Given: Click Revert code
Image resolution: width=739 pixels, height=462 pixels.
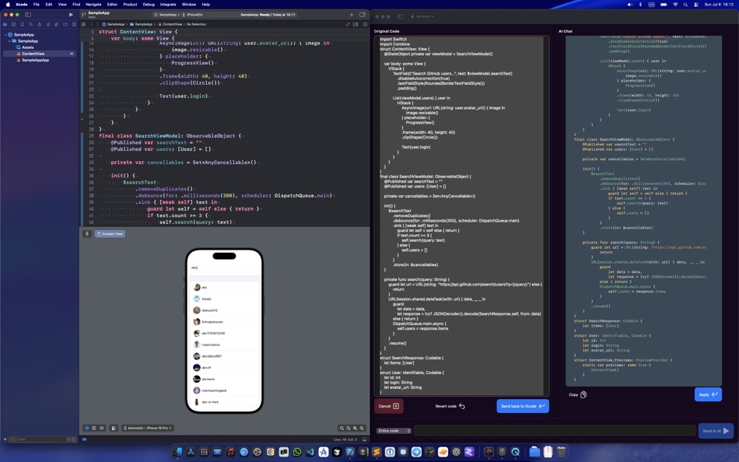Looking at the screenshot, I should (x=450, y=406).
